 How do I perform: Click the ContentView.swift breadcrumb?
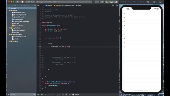point(68,5)
